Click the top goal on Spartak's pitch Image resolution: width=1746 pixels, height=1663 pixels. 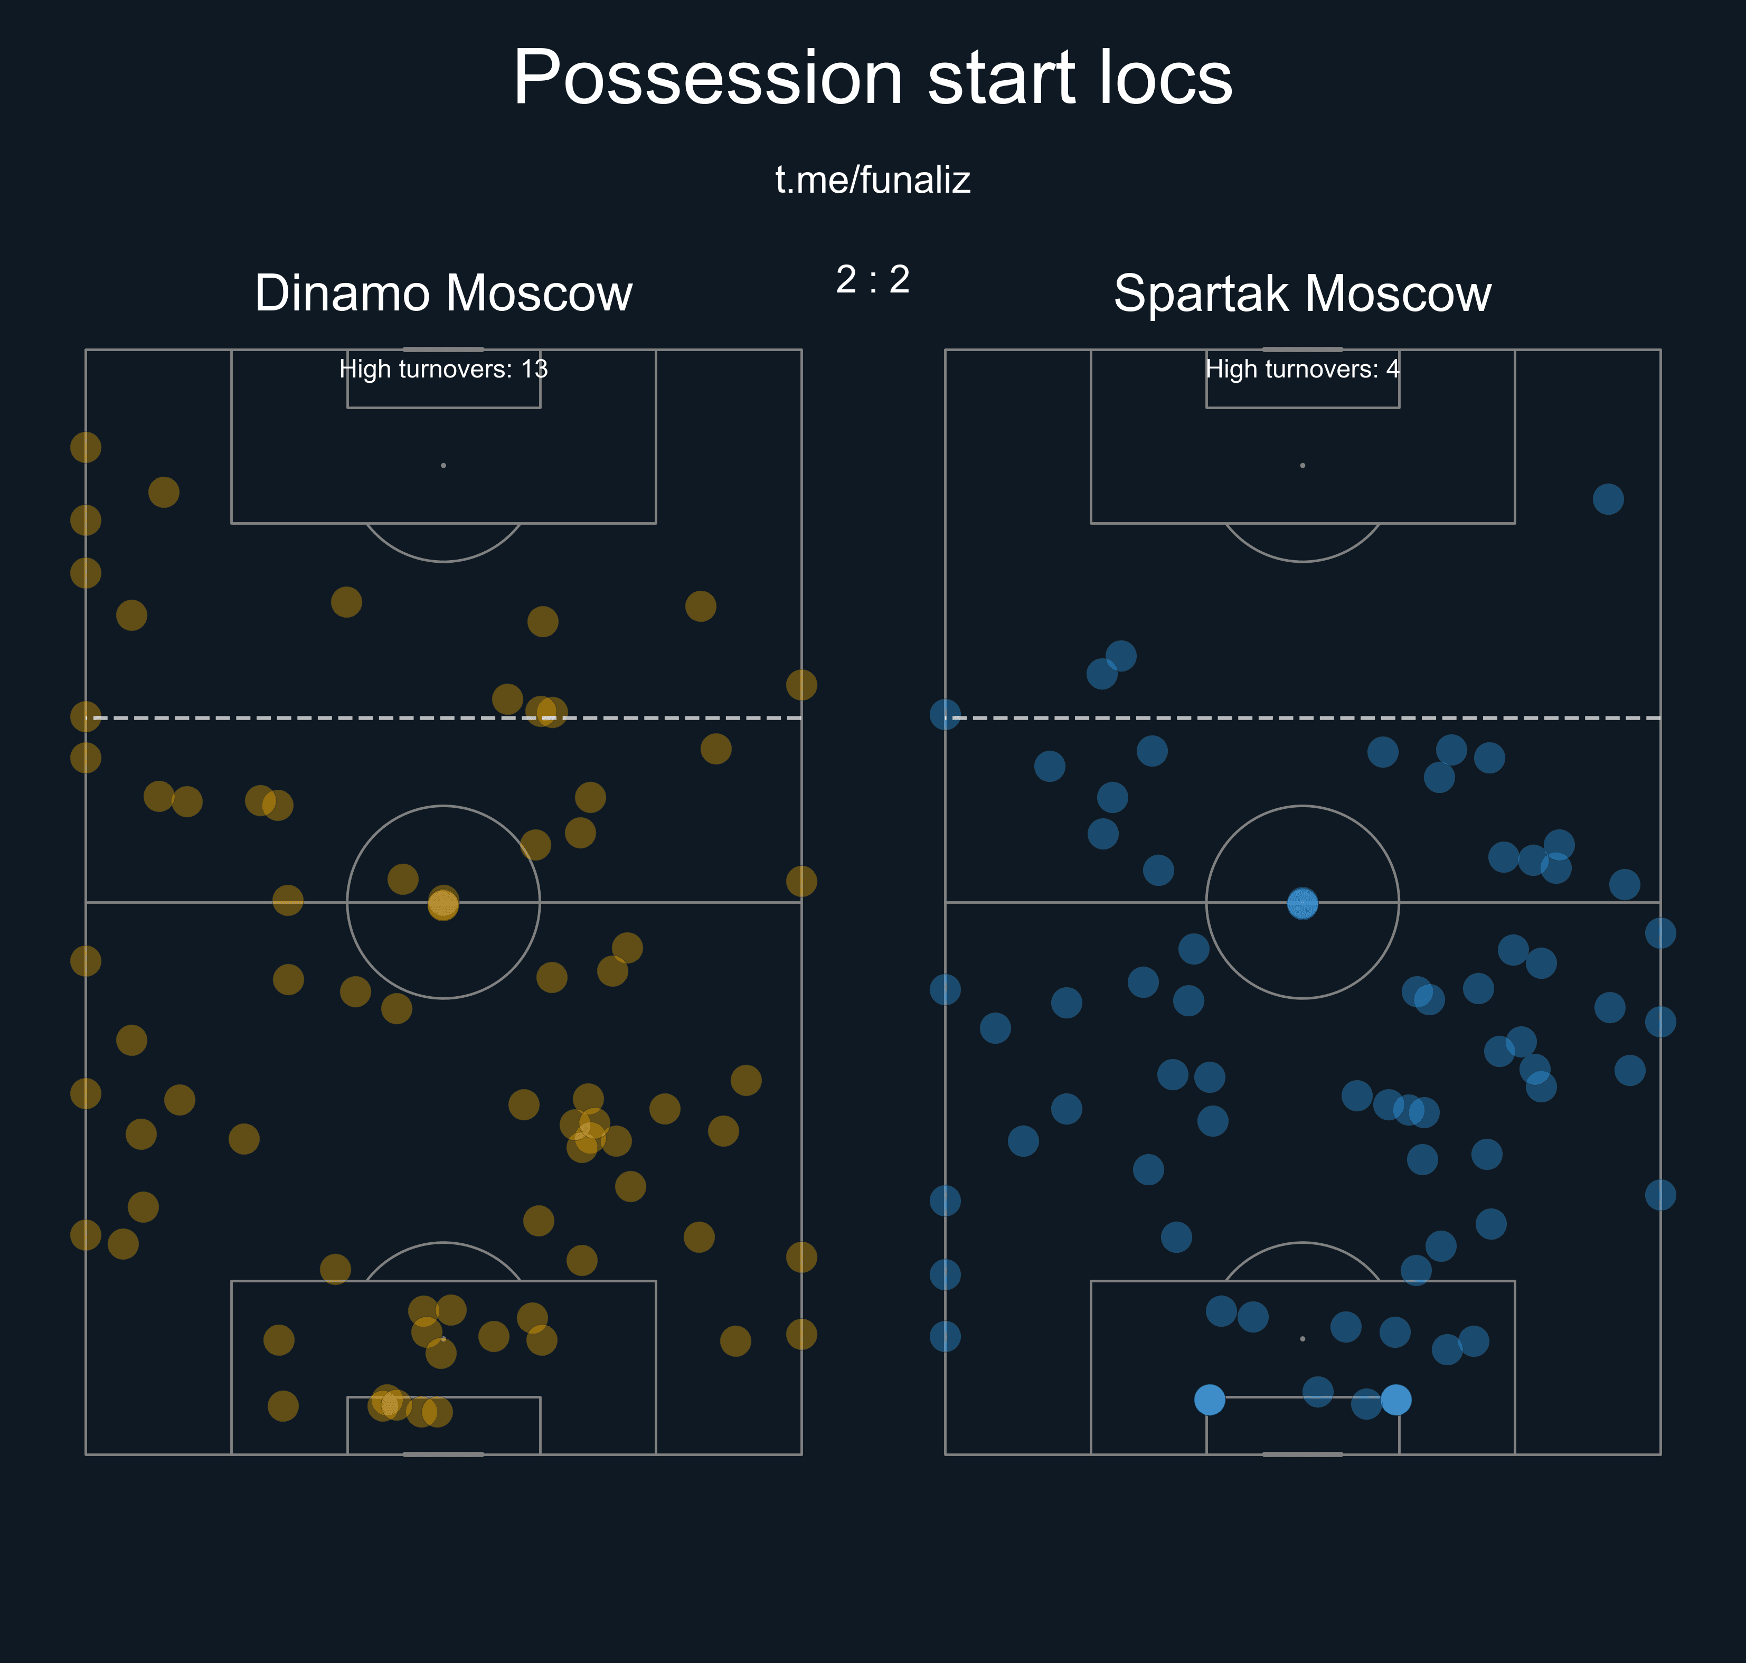pyautogui.click(x=1302, y=349)
